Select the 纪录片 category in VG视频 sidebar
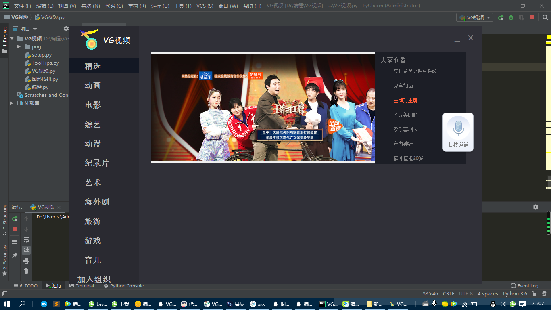This screenshot has width=551, height=310. point(97,163)
